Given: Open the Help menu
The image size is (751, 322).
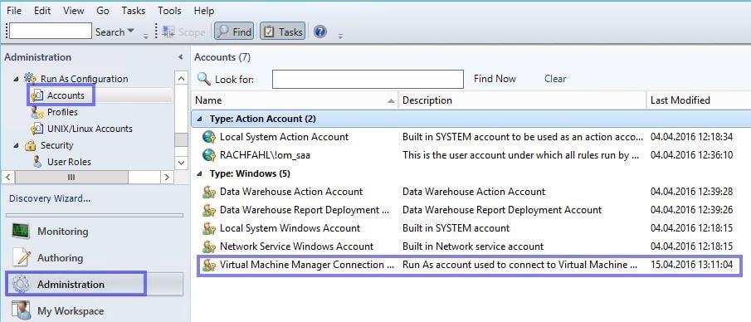Looking at the screenshot, I should [204, 11].
